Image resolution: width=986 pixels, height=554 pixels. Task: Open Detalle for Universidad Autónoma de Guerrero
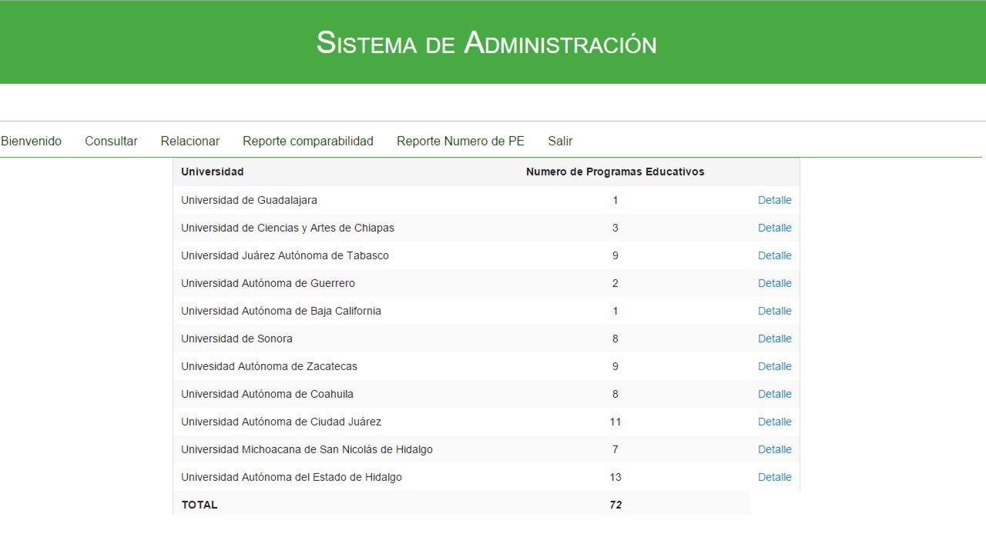pos(774,283)
